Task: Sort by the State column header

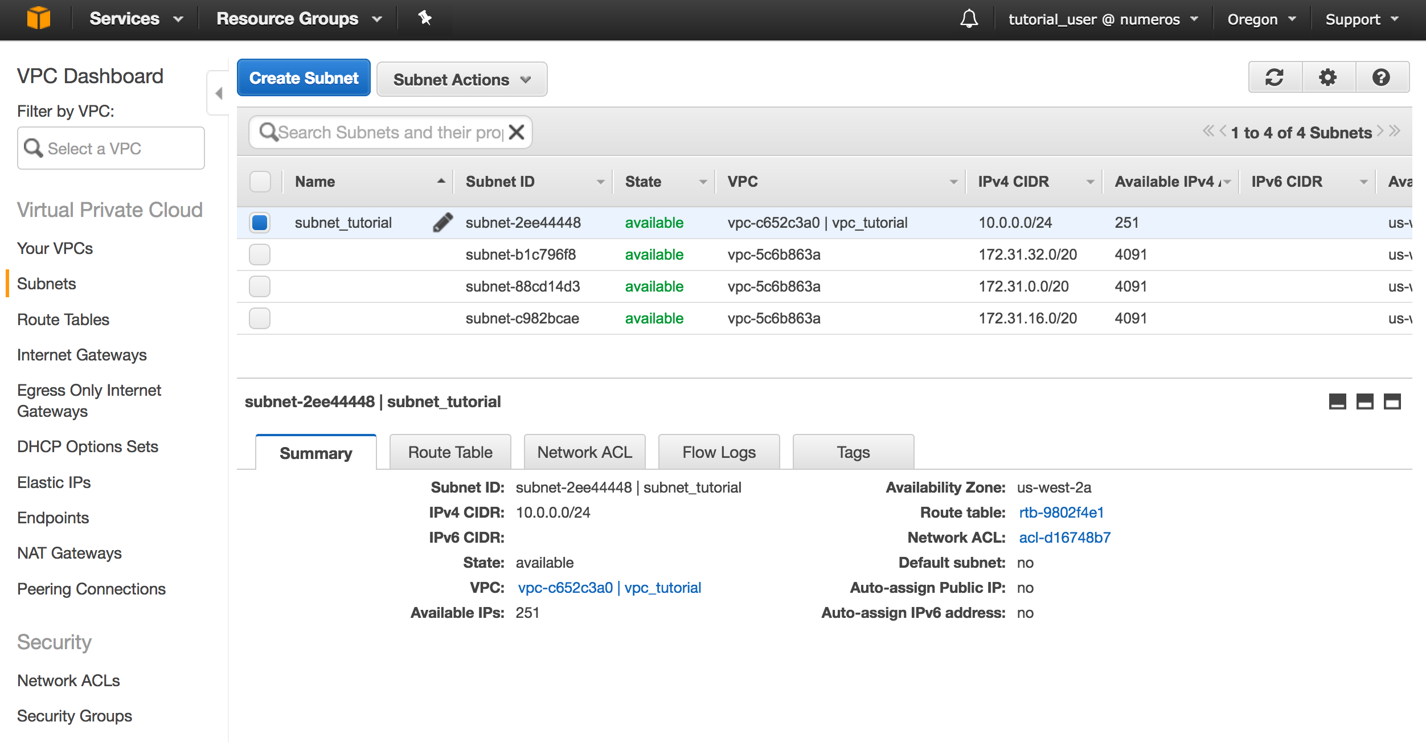Action: pos(664,182)
